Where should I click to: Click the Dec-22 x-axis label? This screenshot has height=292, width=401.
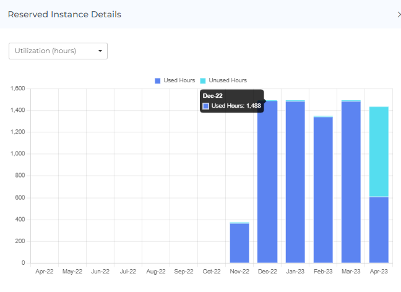tap(267, 271)
